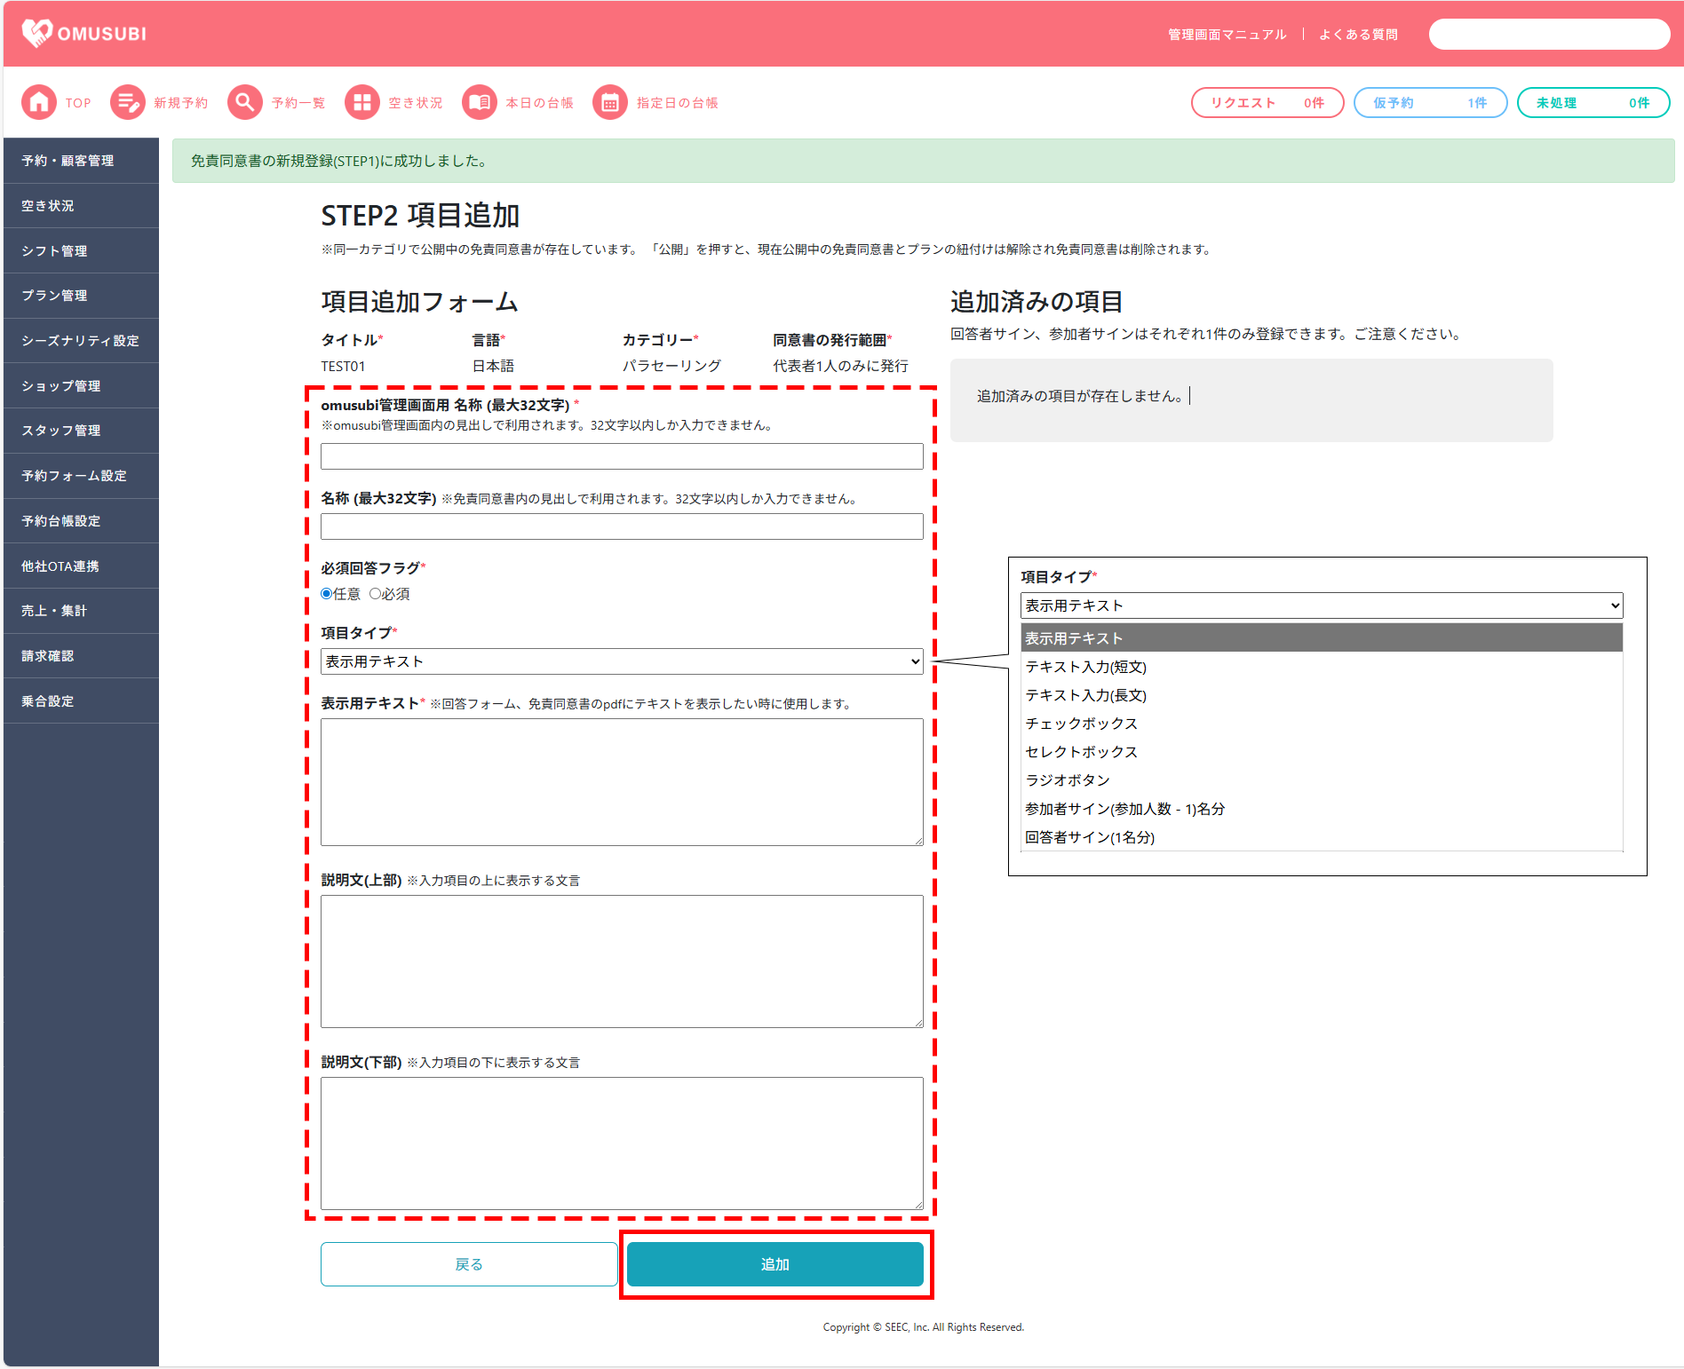Choose ラジオボタン from the item type list
This screenshot has height=1369, width=1684.
pos(1068,780)
